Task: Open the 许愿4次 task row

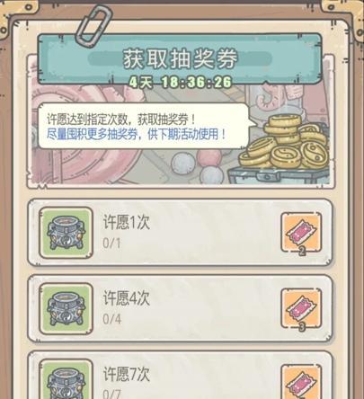Action: [180, 308]
